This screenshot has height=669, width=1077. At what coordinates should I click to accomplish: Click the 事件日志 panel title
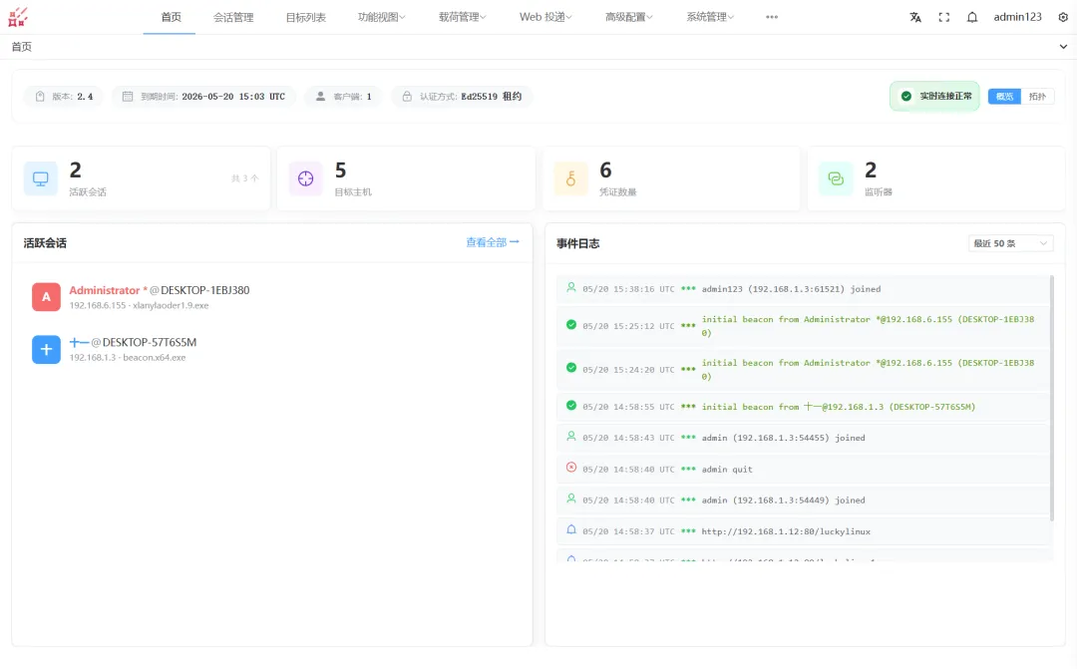(x=577, y=244)
